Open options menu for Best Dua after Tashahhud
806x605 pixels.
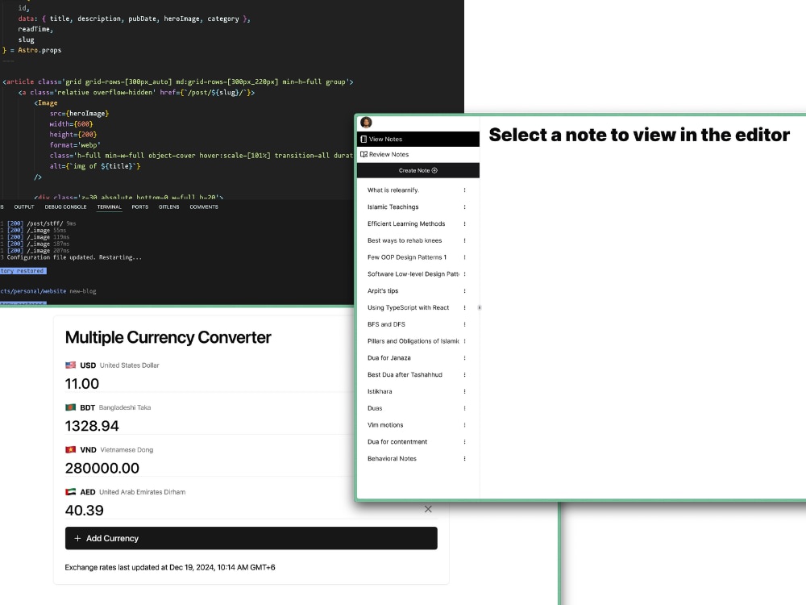pyautogui.click(x=465, y=374)
